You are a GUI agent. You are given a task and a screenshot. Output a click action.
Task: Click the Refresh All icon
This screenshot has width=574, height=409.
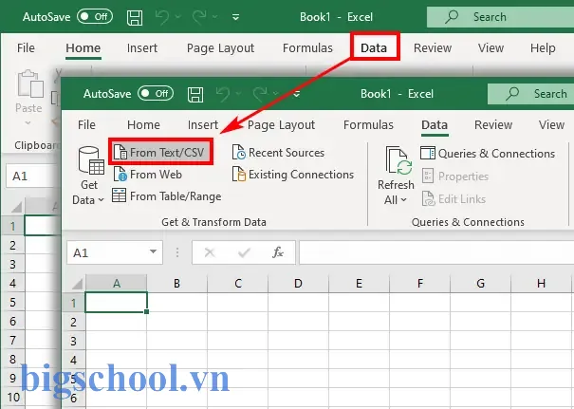coord(399,160)
